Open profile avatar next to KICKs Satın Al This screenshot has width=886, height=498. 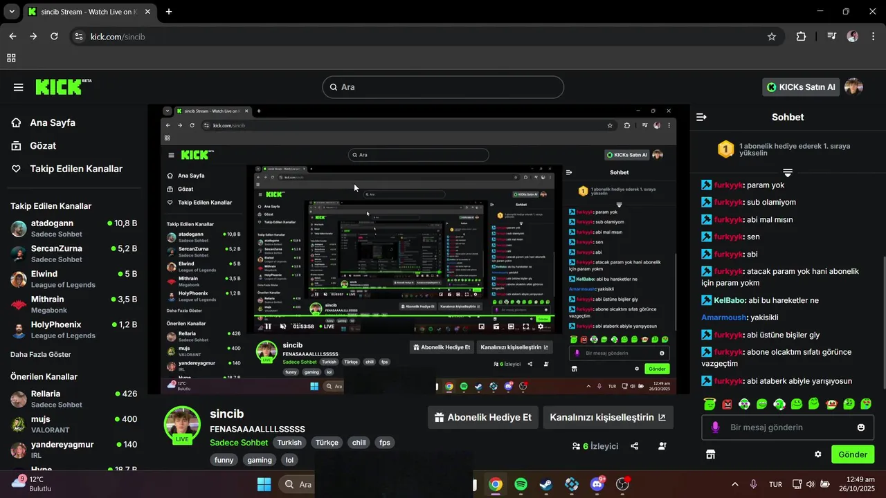(x=853, y=87)
